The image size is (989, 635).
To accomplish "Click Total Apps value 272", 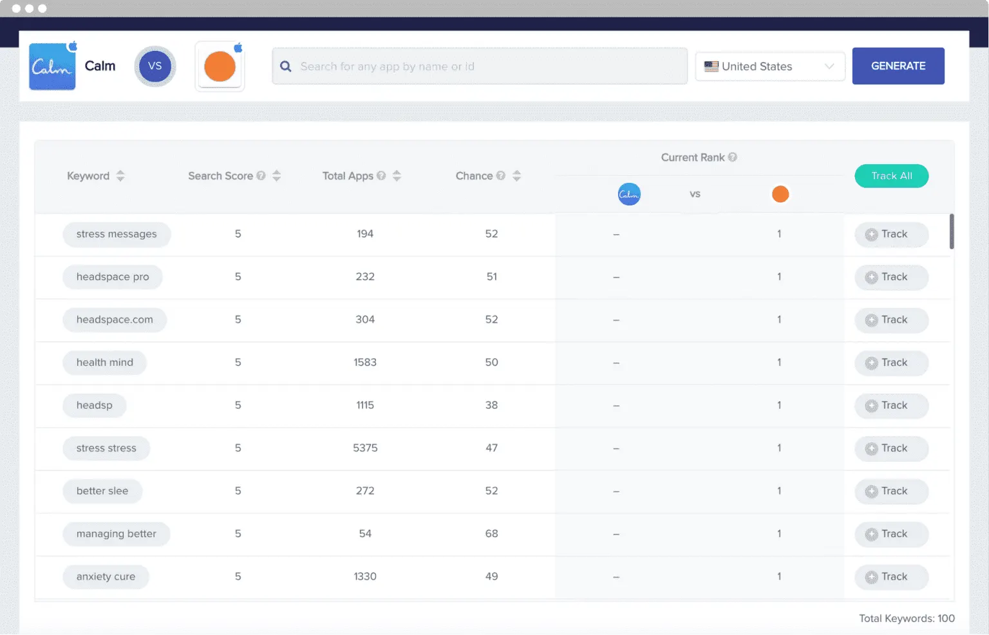I will [x=365, y=491].
